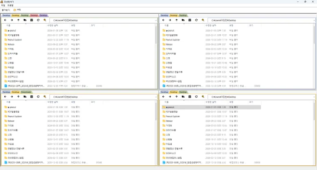317x170 pixels.
Task: Go back in the top-right pane
Action: pyautogui.click(x=163, y=20)
